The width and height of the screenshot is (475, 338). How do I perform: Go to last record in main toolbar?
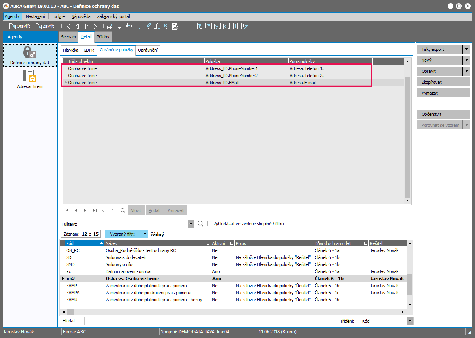point(95,27)
